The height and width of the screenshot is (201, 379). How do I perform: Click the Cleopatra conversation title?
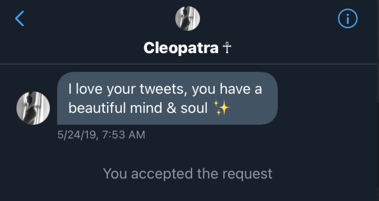(181, 48)
